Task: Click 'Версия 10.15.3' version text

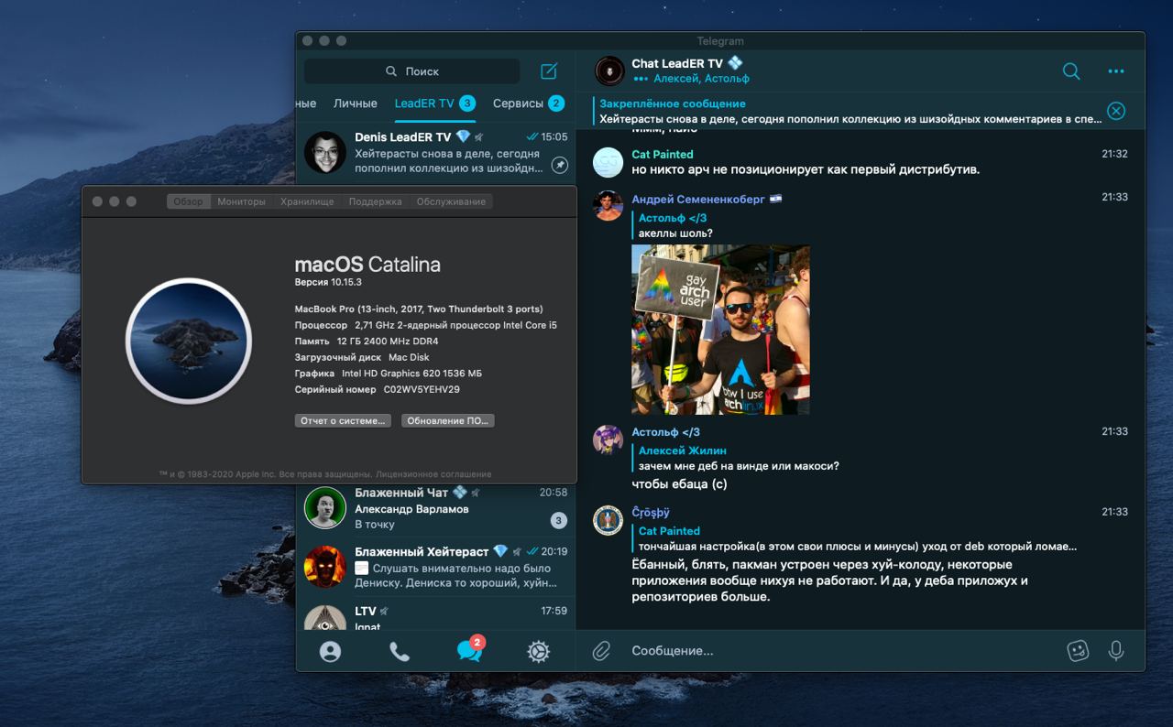Action: (x=328, y=282)
